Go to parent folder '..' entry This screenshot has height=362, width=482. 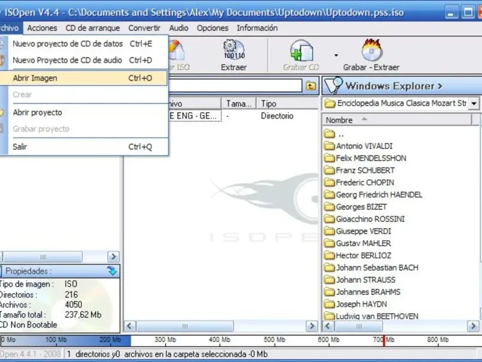334,134
